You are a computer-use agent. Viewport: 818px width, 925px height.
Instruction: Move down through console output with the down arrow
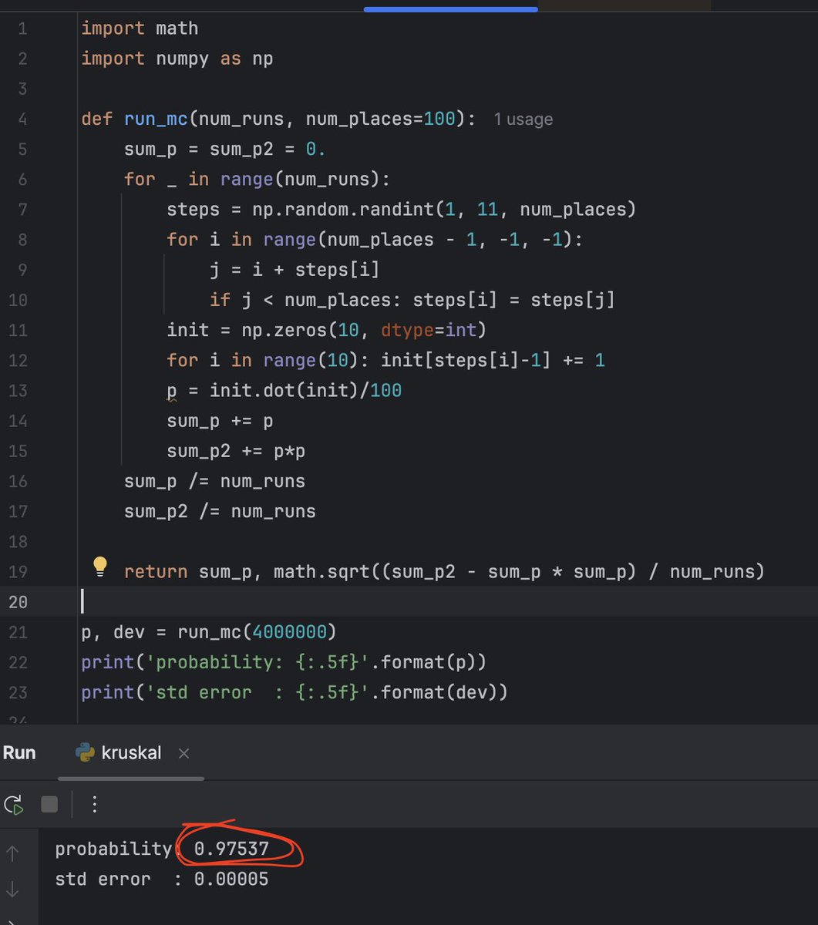[14, 885]
